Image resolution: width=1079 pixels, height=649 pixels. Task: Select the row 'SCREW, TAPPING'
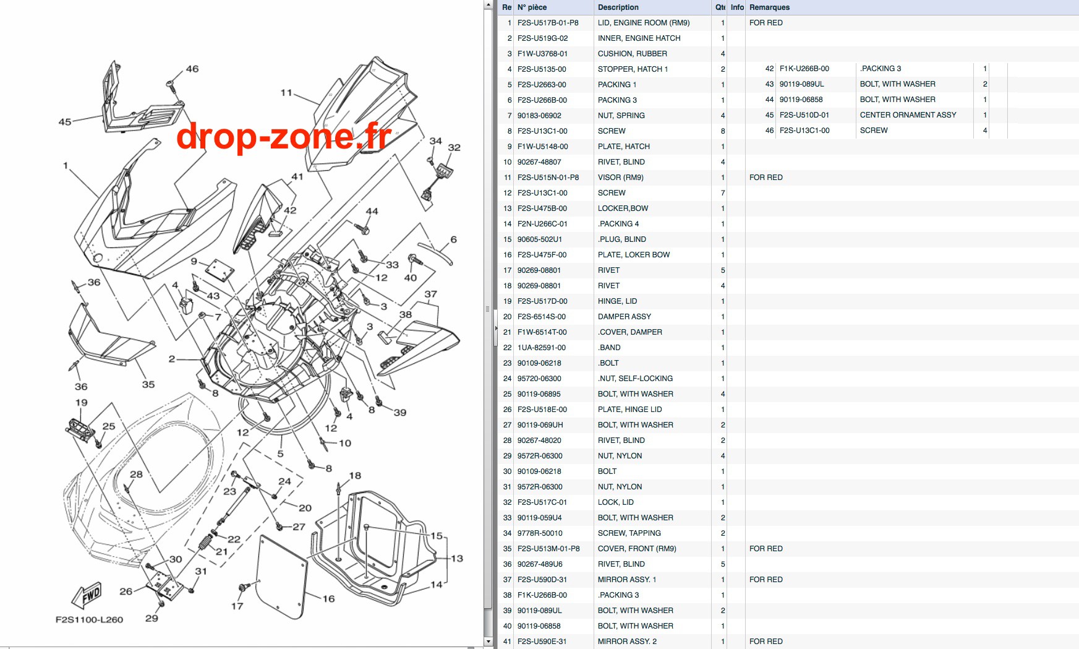pos(788,533)
